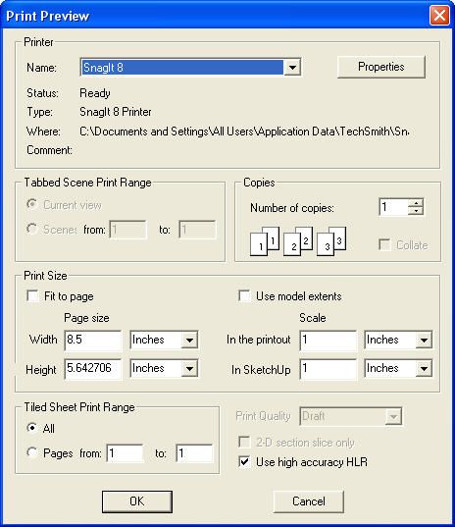
Task: Click the collate pages illustration icon
Action: point(298,241)
